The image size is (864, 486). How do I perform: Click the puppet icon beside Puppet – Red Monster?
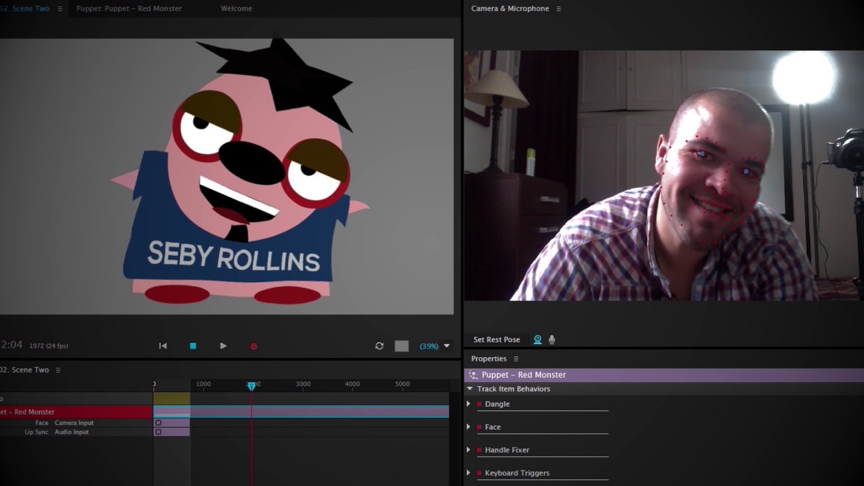(x=473, y=375)
